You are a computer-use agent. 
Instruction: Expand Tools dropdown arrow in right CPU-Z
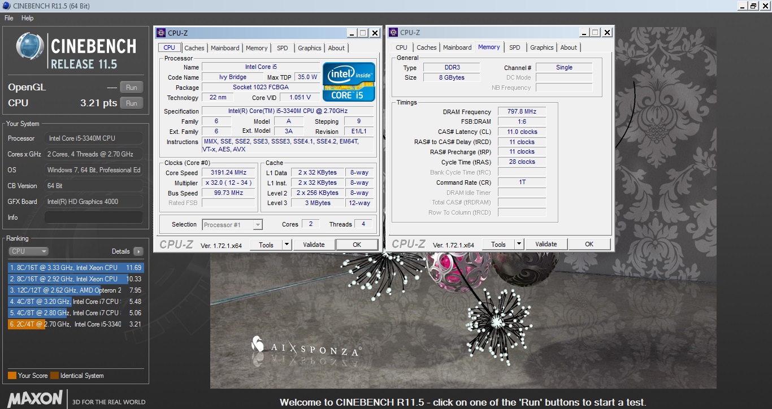pyautogui.click(x=519, y=244)
